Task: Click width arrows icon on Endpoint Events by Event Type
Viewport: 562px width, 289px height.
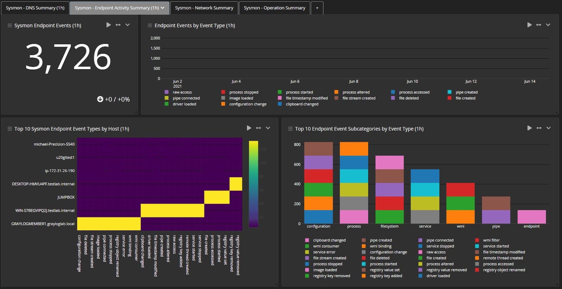Action: pyautogui.click(x=538, y=25)
